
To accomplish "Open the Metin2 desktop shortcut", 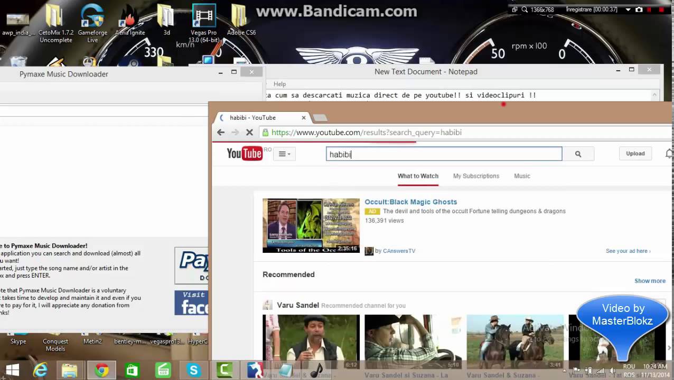I will tap(92, 341).
